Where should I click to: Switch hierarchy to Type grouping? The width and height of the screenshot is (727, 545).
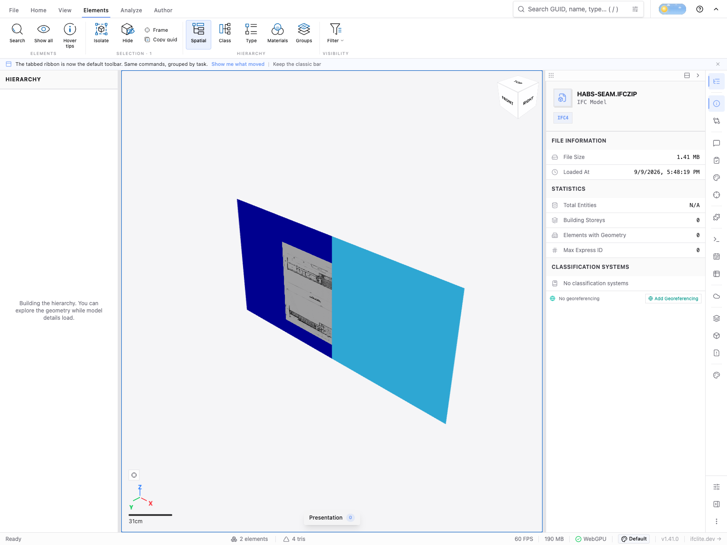(x=251, y=34)
